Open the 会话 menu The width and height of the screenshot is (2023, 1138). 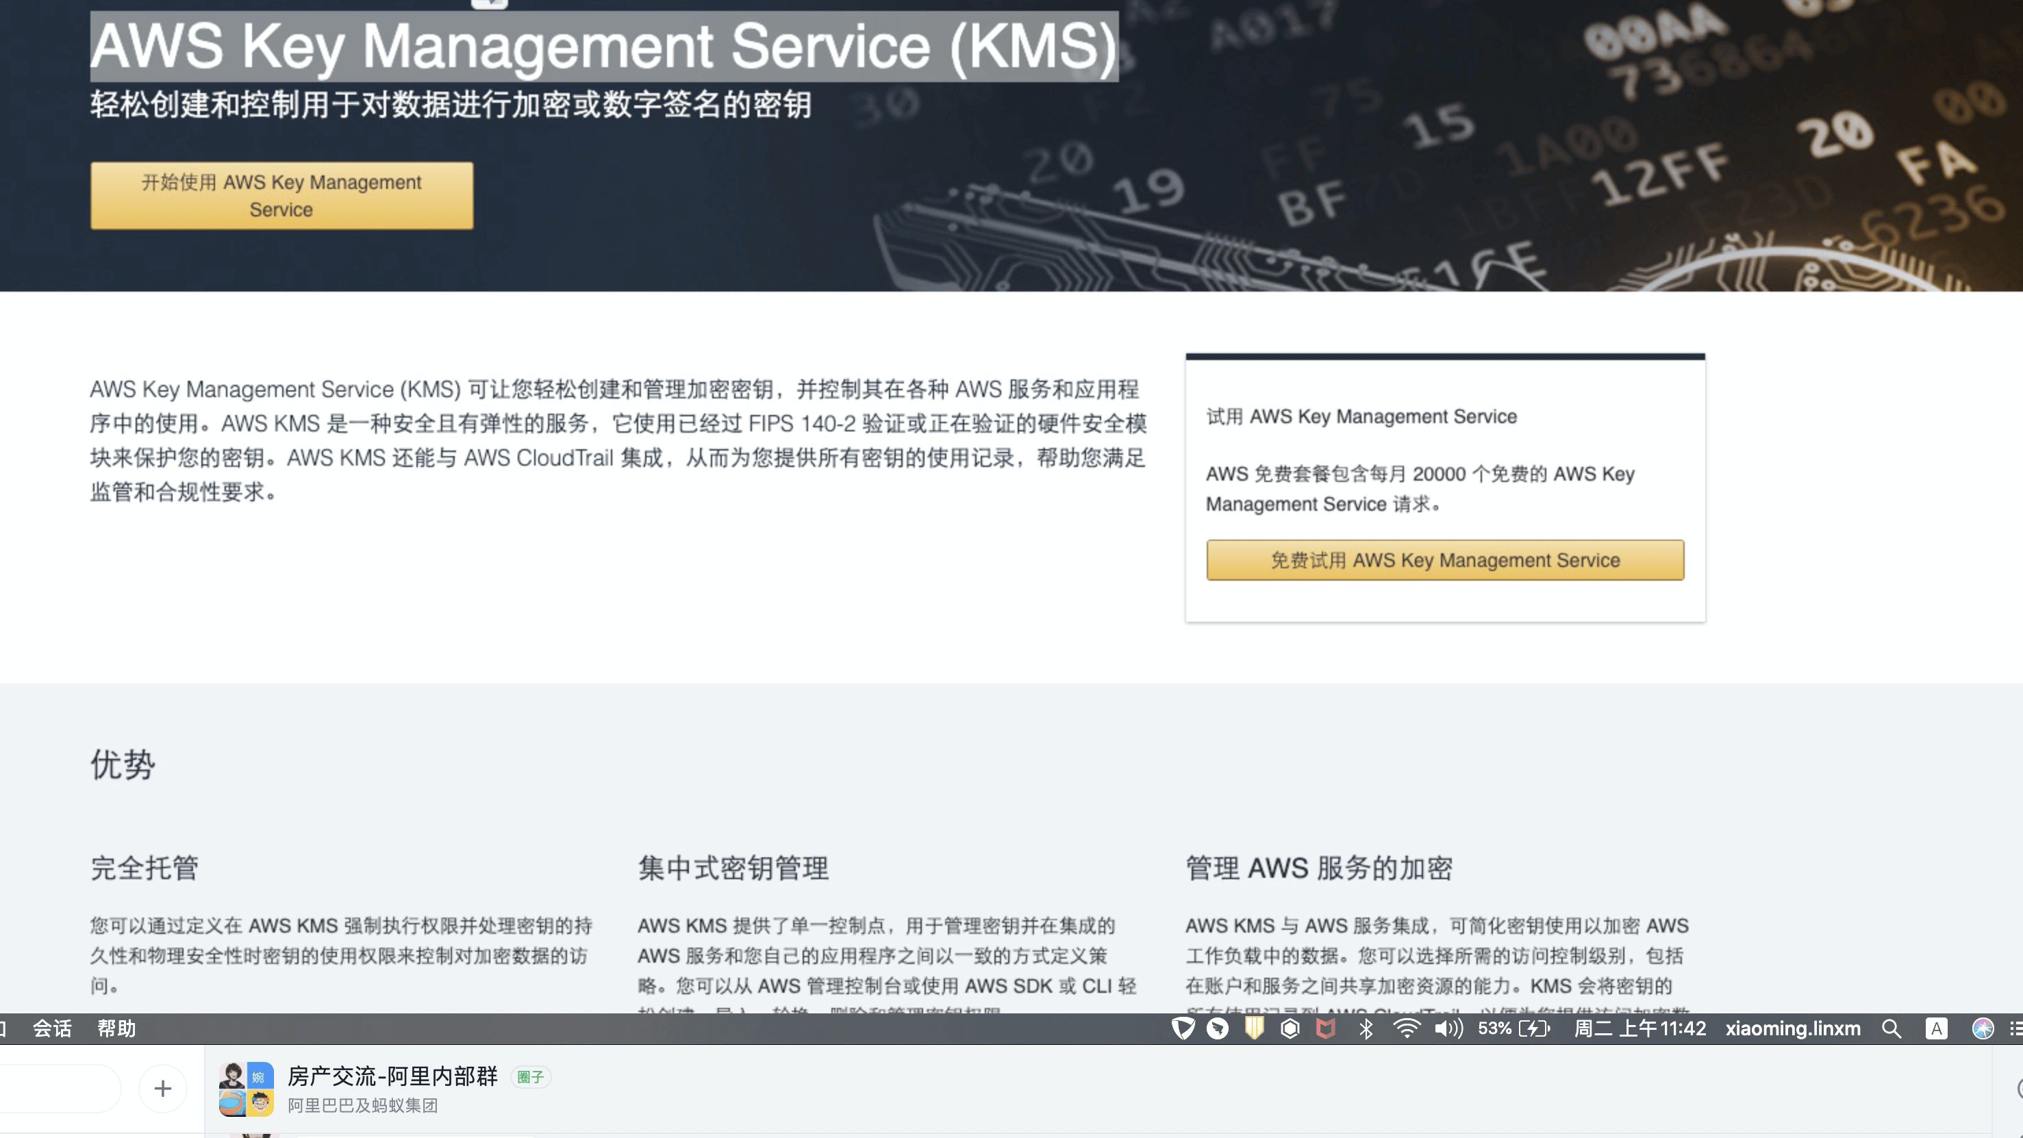click(x=52, y=1028)
